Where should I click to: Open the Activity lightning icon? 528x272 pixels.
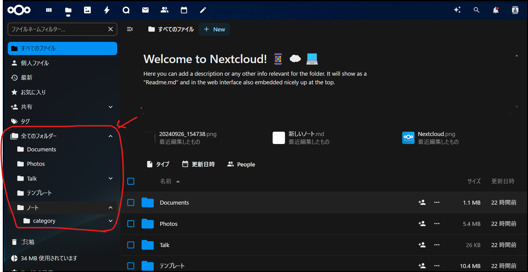pyautogui.click(x=107, y=10)
